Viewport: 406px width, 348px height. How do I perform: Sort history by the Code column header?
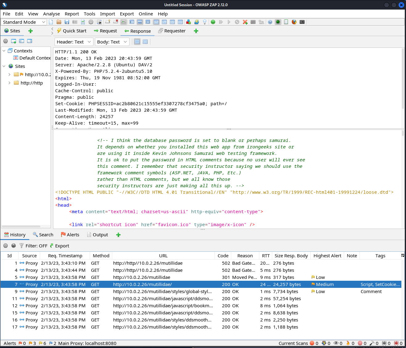pyautogui.click(x=223, y=256)
